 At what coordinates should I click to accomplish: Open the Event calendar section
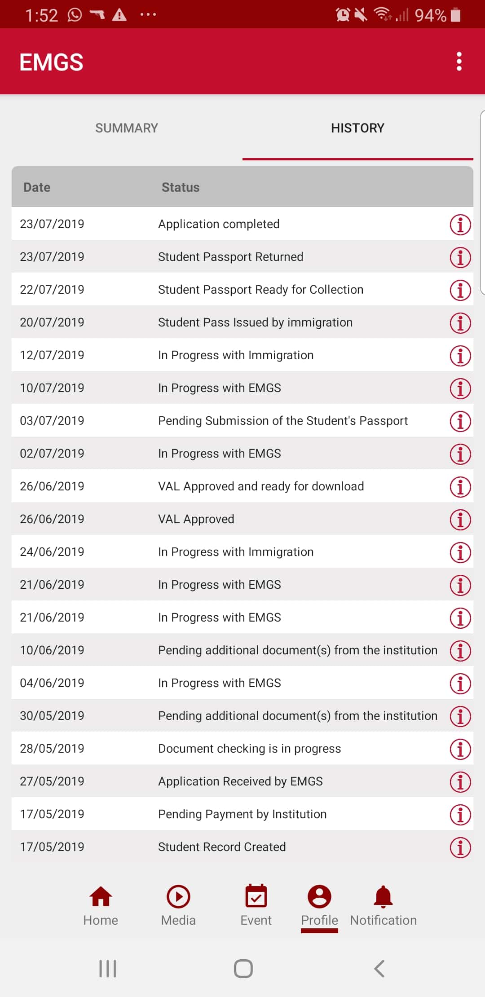pyautogui.click(x=256, y=906)
